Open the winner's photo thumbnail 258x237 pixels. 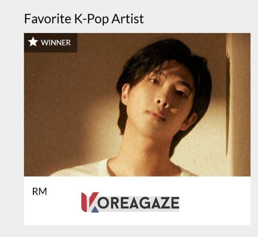[137, 105]
